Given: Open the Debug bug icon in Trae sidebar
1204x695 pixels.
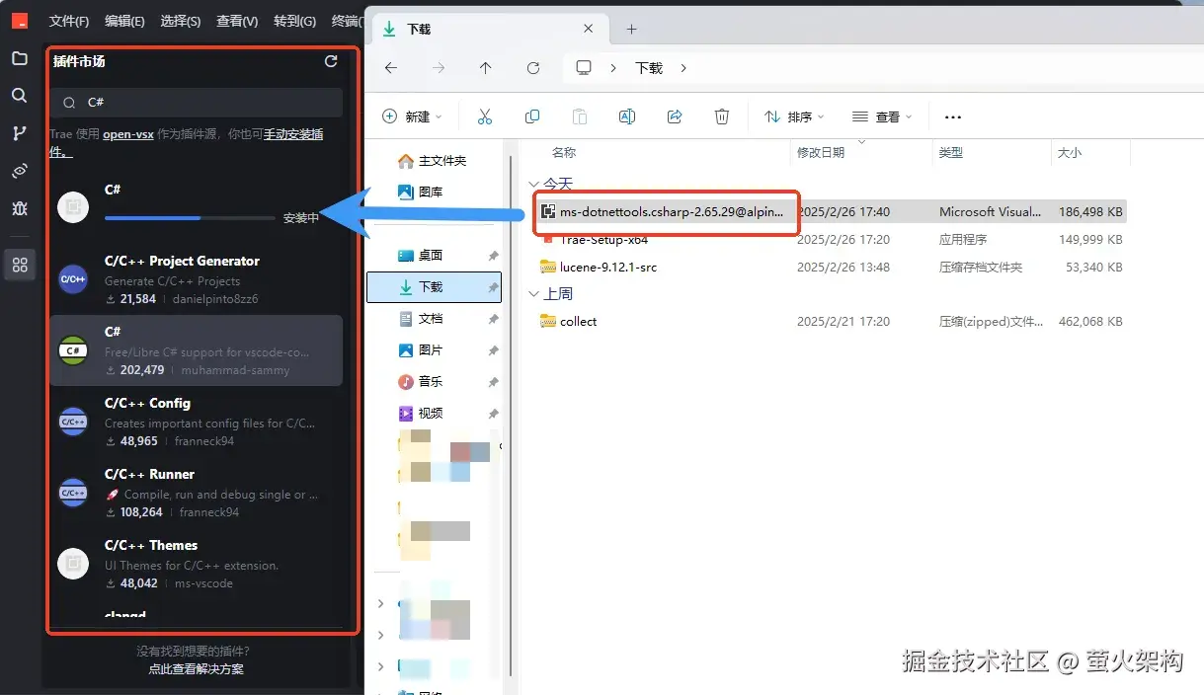Looking at the screenshot, I should pyautogui.click(x=20, y=208).
